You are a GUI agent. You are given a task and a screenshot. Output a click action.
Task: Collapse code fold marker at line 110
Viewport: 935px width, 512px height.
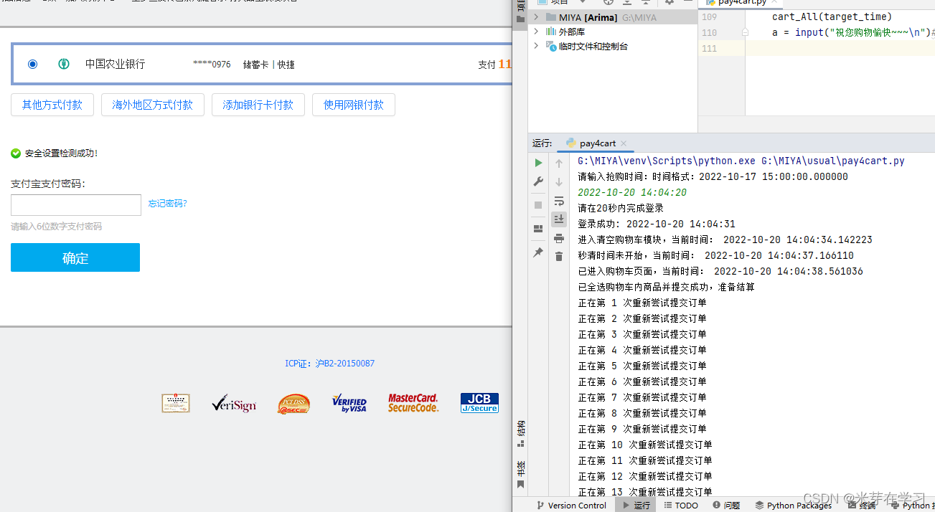tap(745, 33)
